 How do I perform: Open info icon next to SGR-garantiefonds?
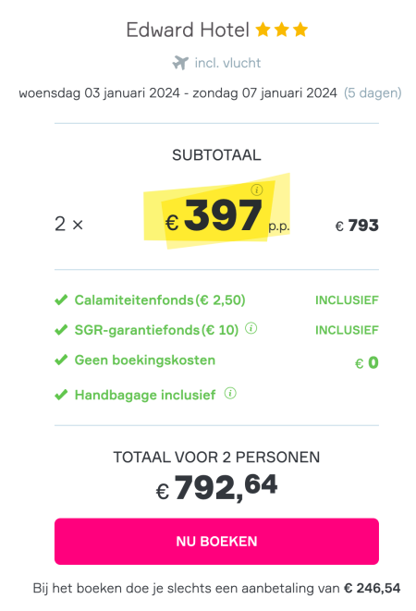251,328
